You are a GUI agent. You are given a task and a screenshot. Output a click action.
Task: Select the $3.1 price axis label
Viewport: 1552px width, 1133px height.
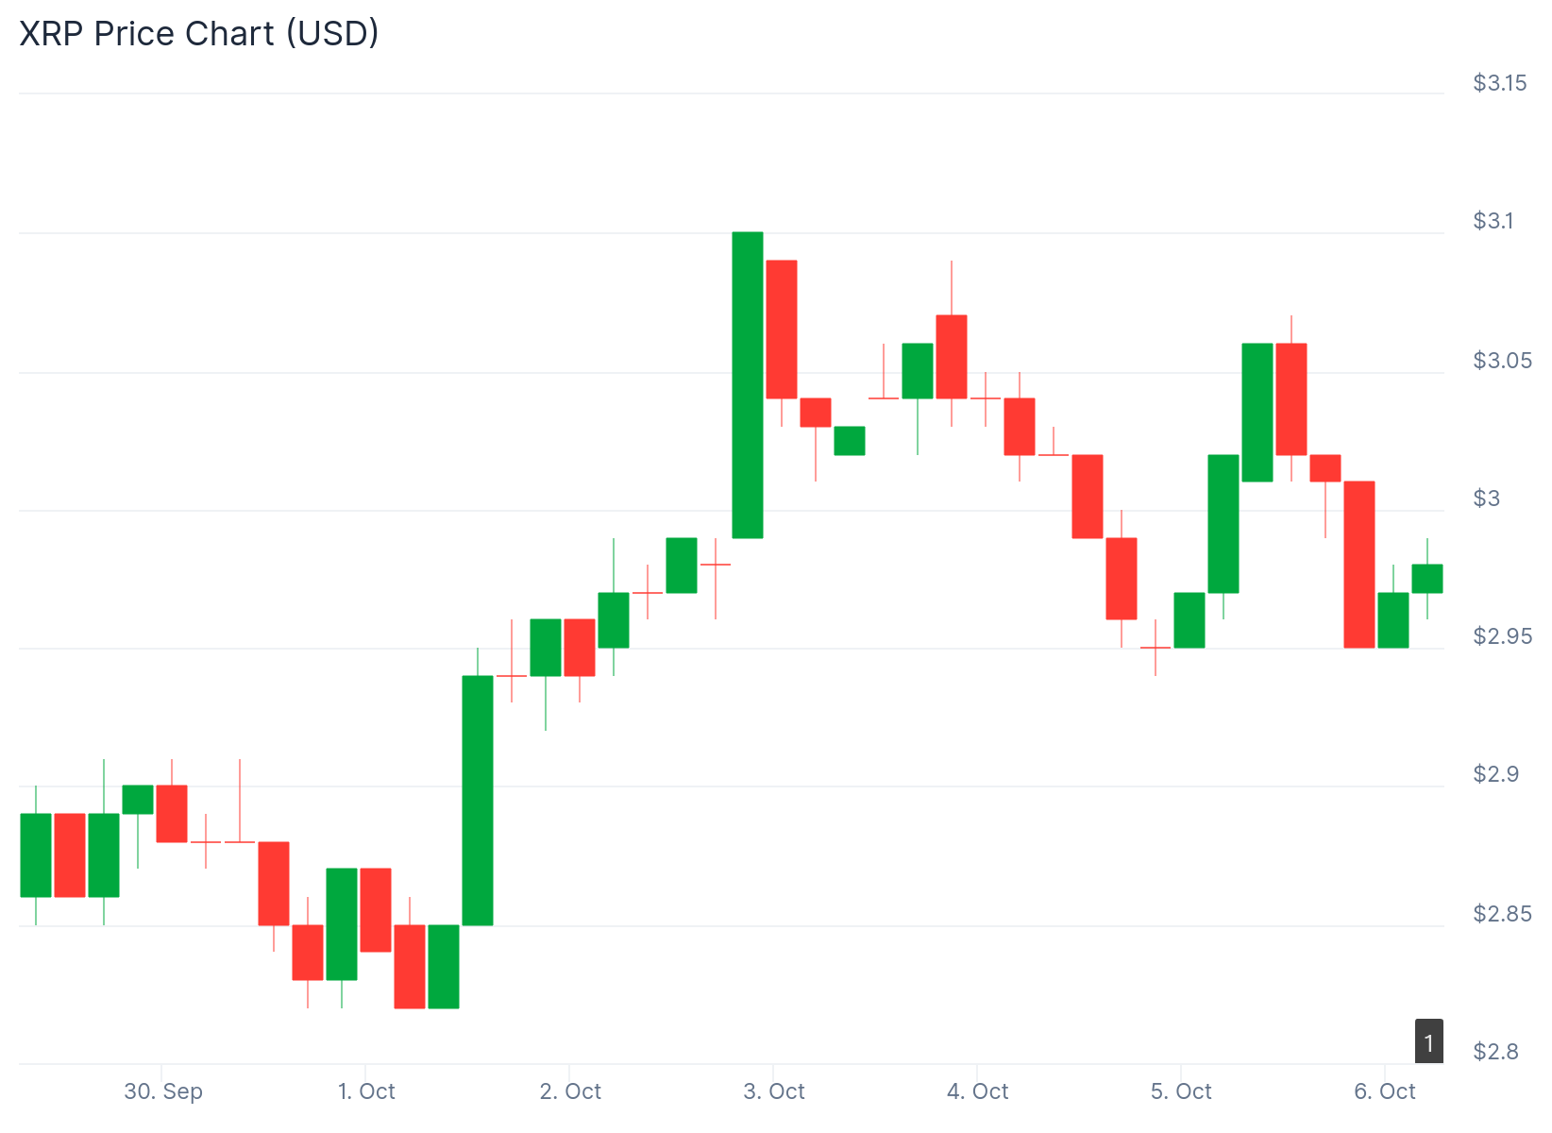click(1493, 221)
